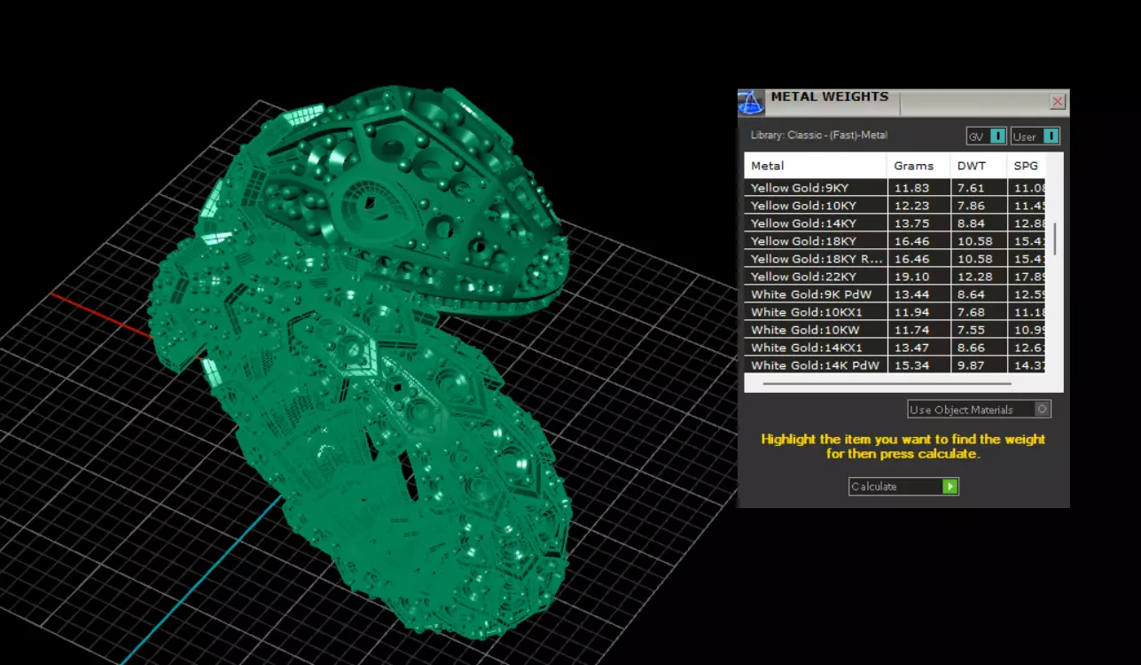Click the 12.23 grams value
This screenshot has height=665, width=1141.
(910, 206)
